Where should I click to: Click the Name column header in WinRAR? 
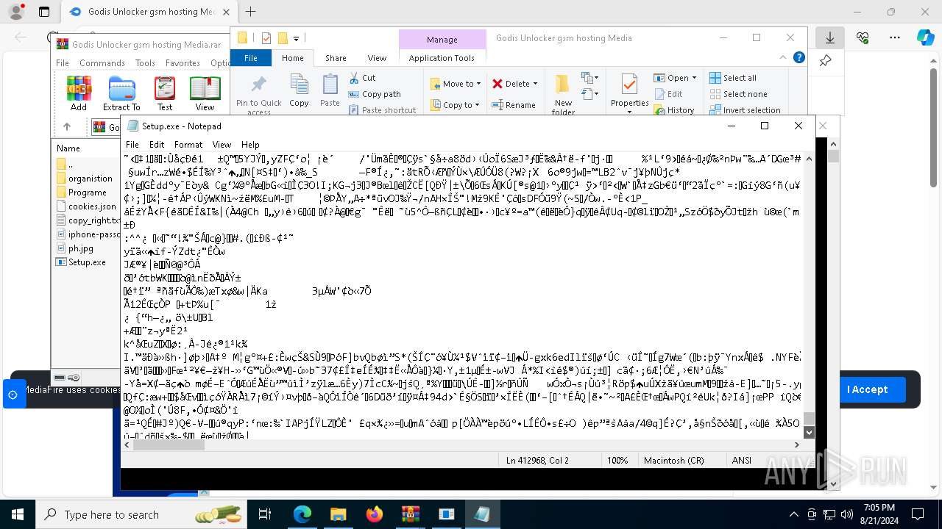click(x=68, y=148)
